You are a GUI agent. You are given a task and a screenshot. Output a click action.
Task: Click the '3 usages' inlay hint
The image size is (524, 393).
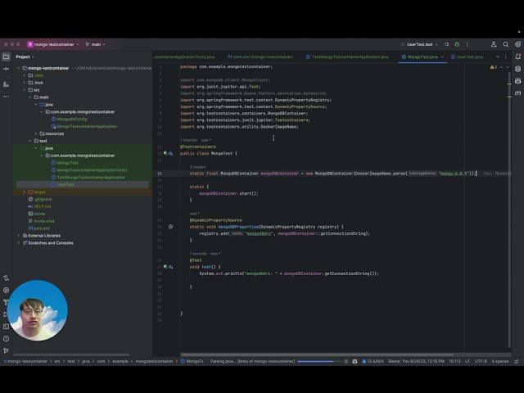pos(197,167)
